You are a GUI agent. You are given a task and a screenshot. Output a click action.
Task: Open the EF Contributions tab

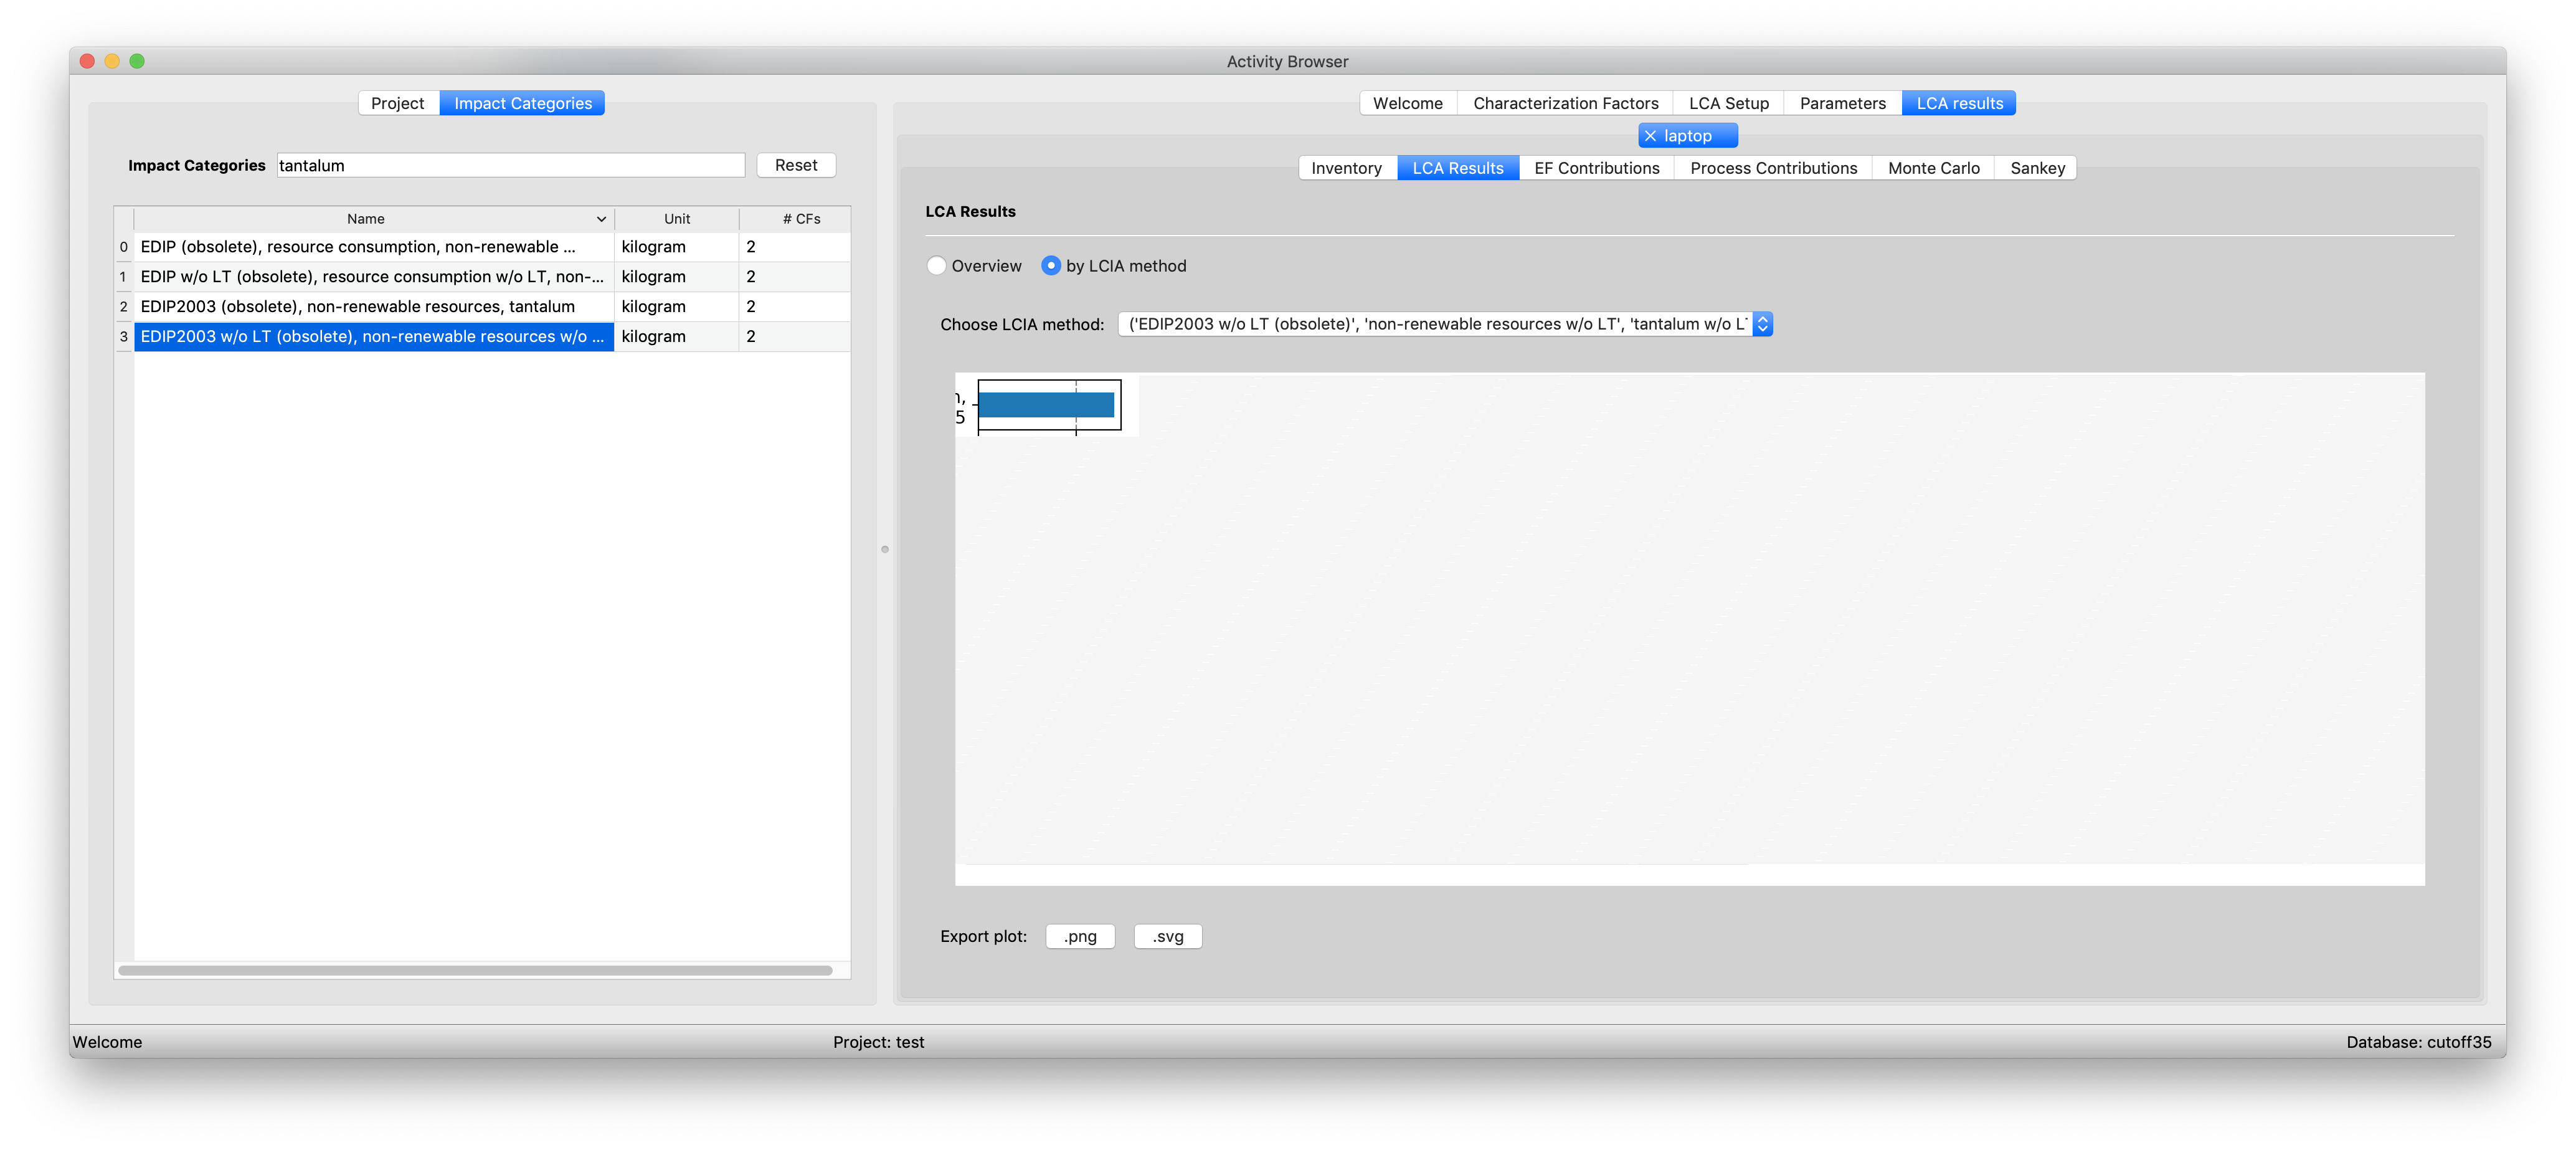[x=1596, y=168]
